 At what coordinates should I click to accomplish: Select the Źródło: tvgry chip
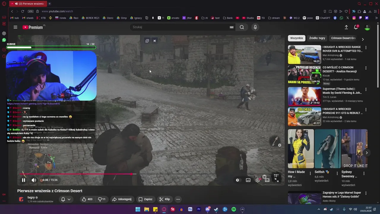[x=317, y=38]
